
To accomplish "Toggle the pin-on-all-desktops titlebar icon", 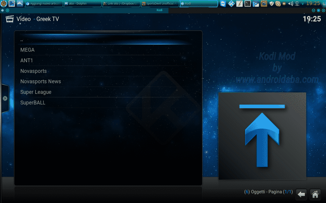I will [8, 10].
